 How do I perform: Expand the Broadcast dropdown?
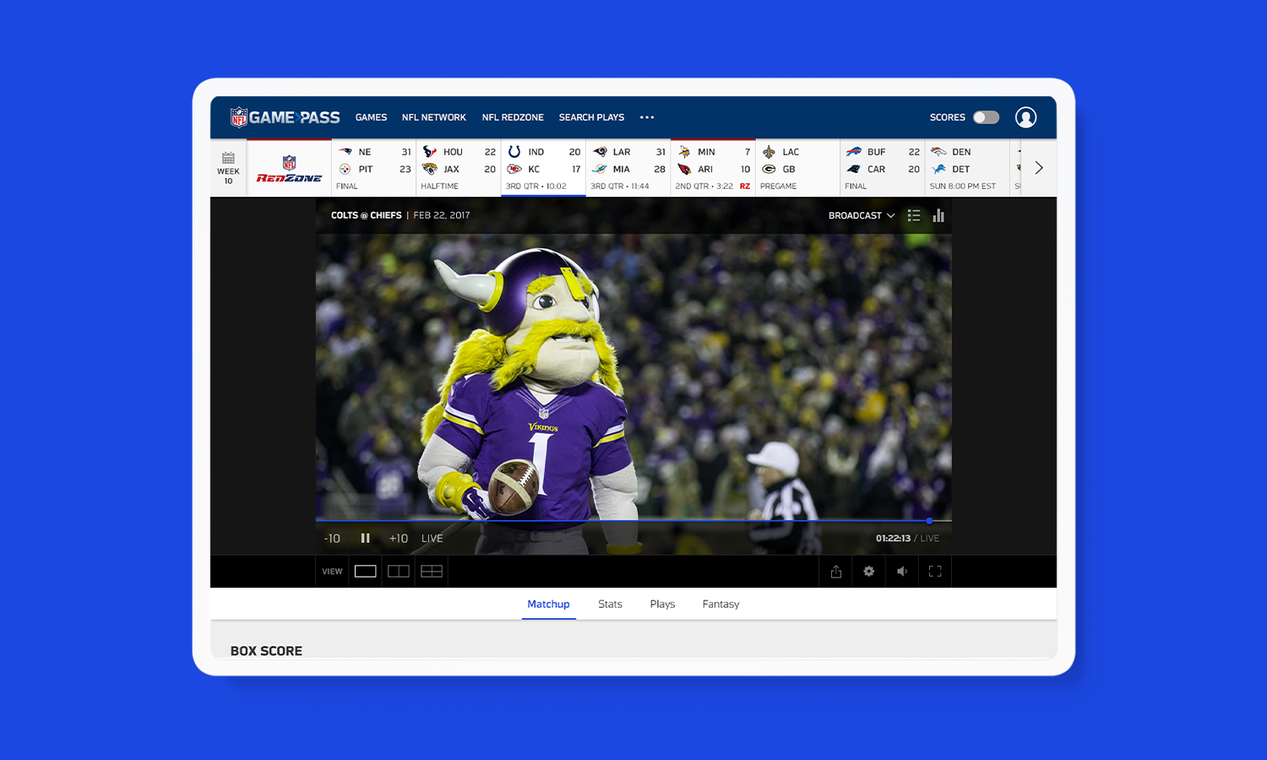click(x=861, y=216)
